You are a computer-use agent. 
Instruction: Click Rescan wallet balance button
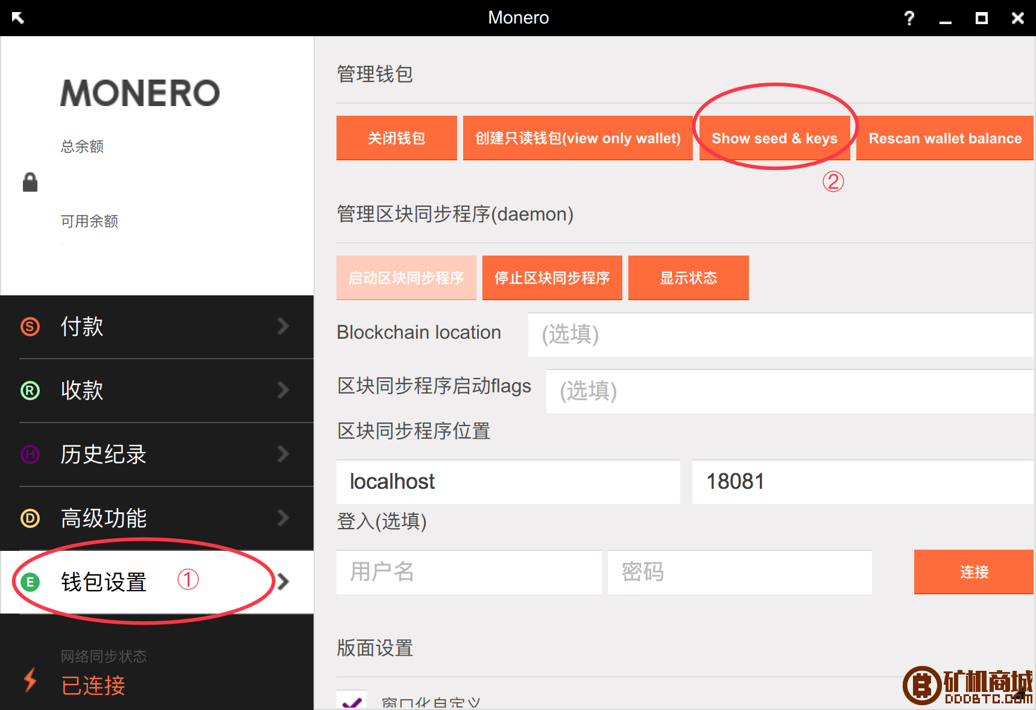(x=945, y=138)
